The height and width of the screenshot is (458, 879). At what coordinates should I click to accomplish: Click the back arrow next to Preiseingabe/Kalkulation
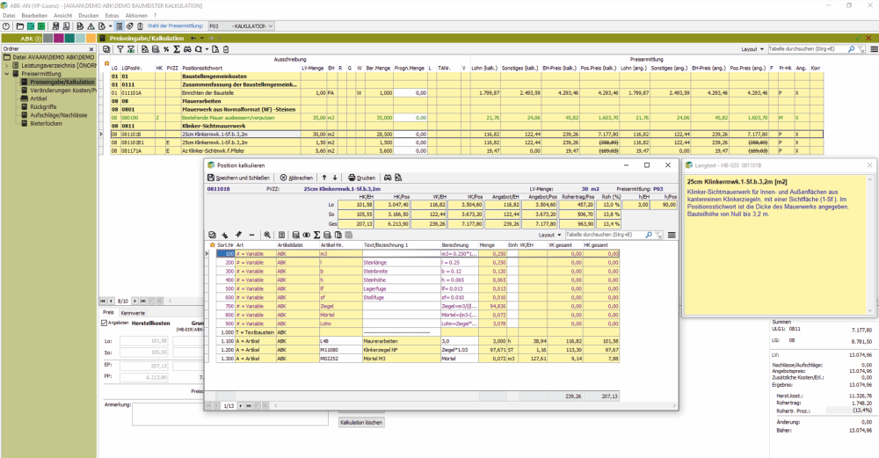tap(193, 38)
